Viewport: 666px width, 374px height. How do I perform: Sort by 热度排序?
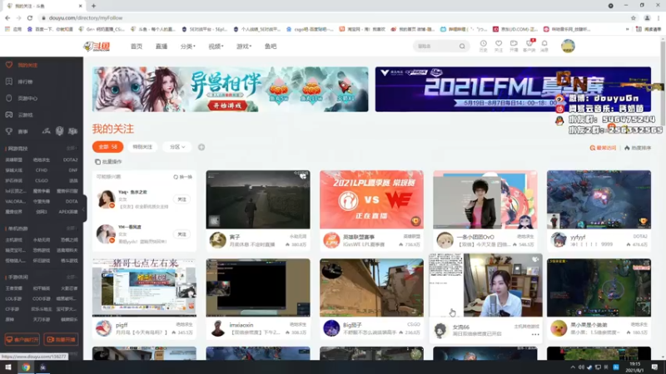point(638,148)
